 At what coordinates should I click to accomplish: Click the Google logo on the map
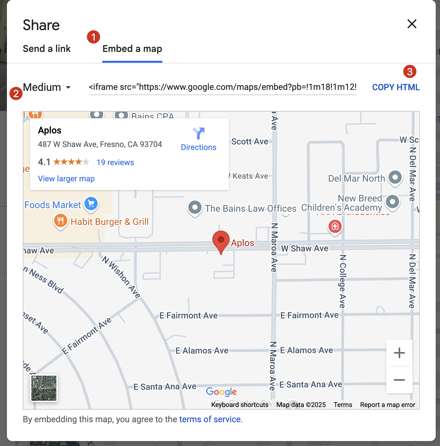[221, 392]
